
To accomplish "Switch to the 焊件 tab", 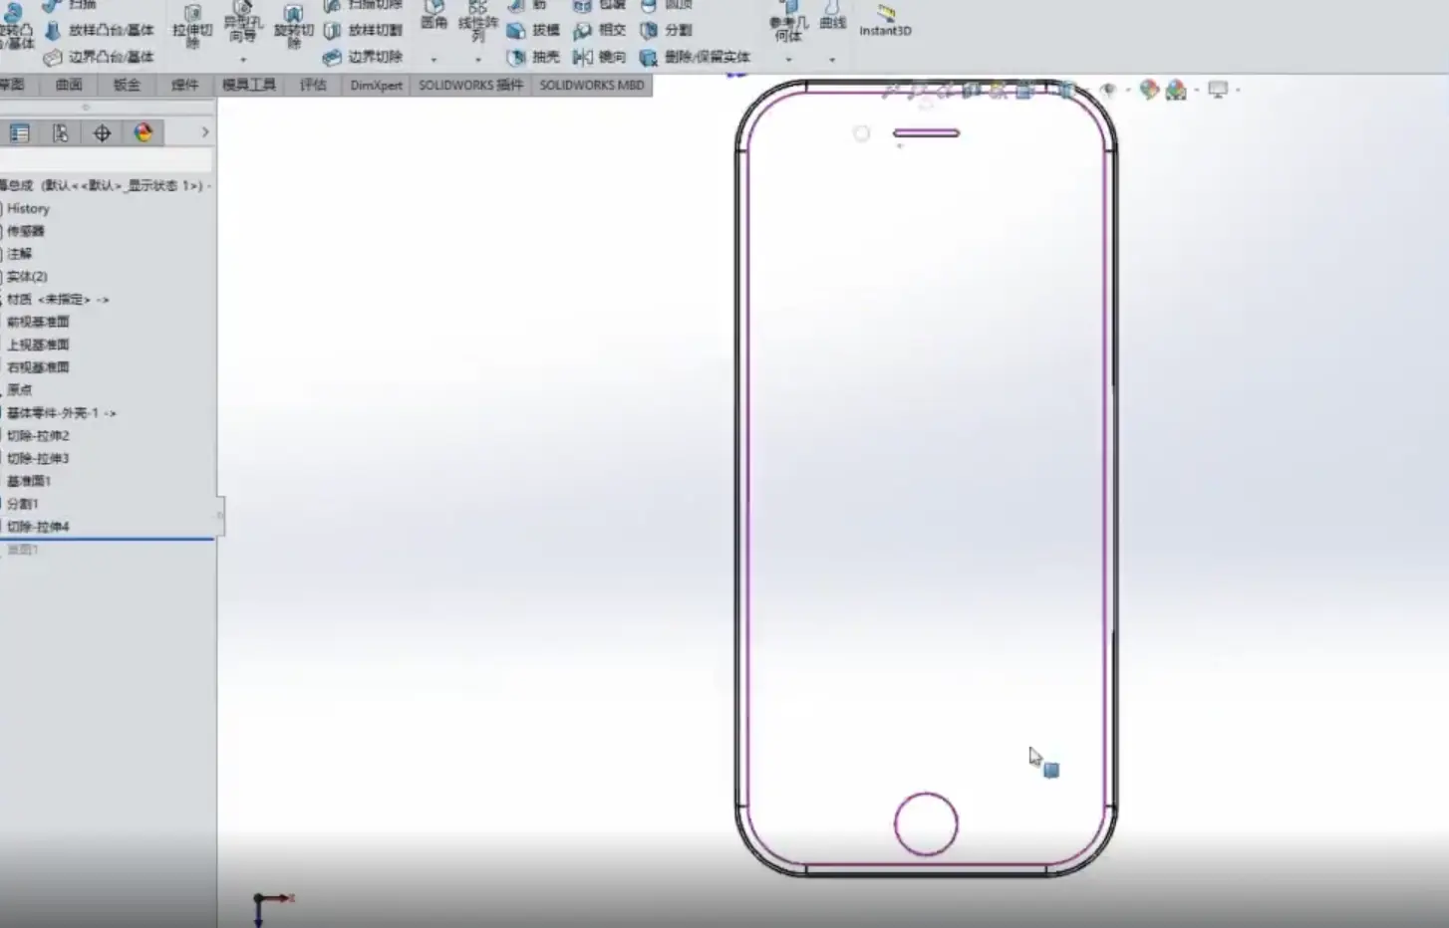I will 184,86.
